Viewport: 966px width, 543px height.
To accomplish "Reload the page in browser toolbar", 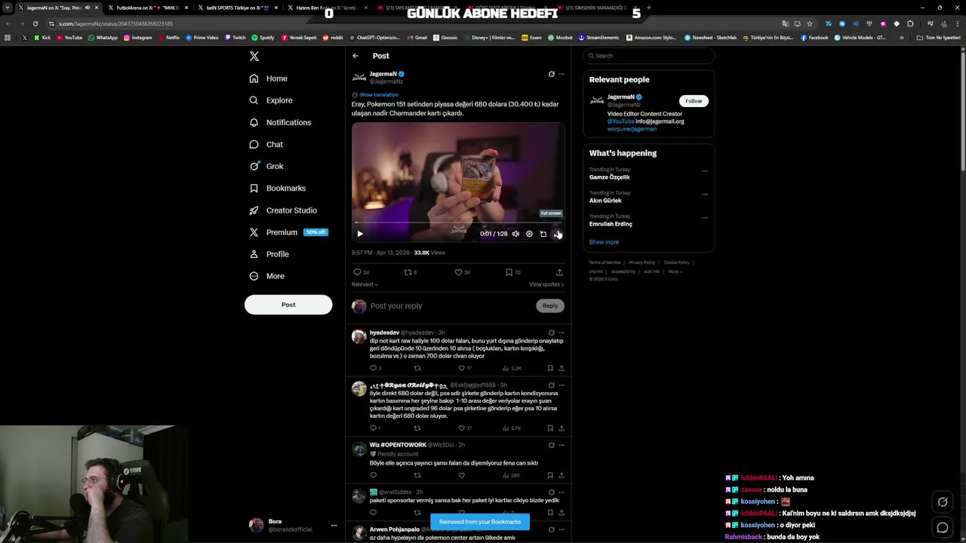I will tap(35, 23).
